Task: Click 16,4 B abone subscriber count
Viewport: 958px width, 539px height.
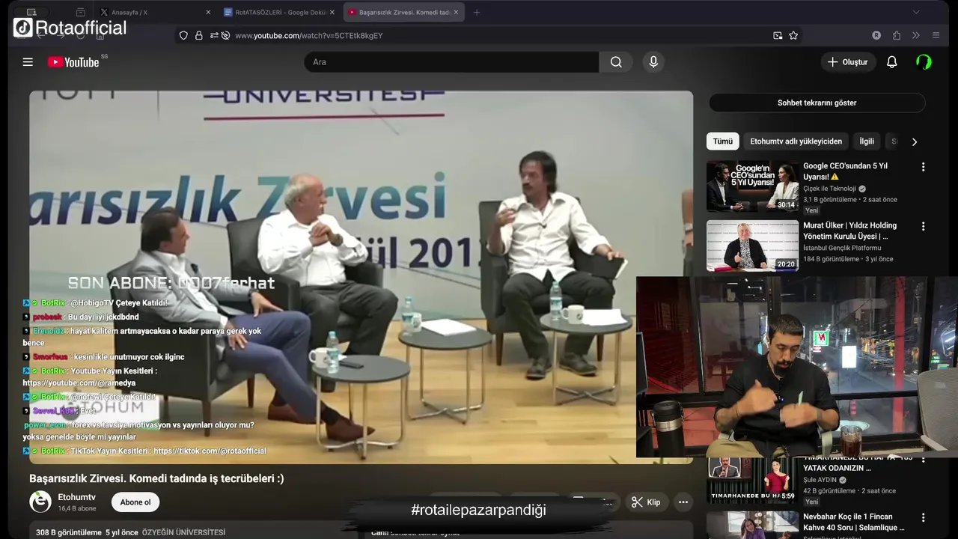Action: [77, 508]
